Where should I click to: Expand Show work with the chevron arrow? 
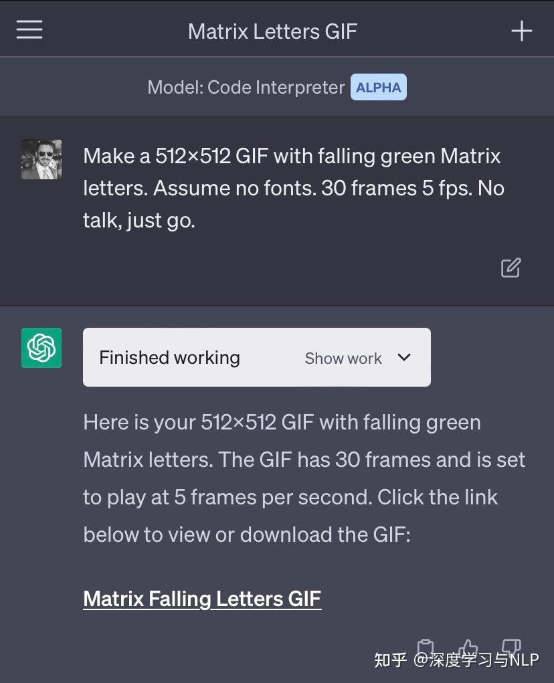[404, 358]
